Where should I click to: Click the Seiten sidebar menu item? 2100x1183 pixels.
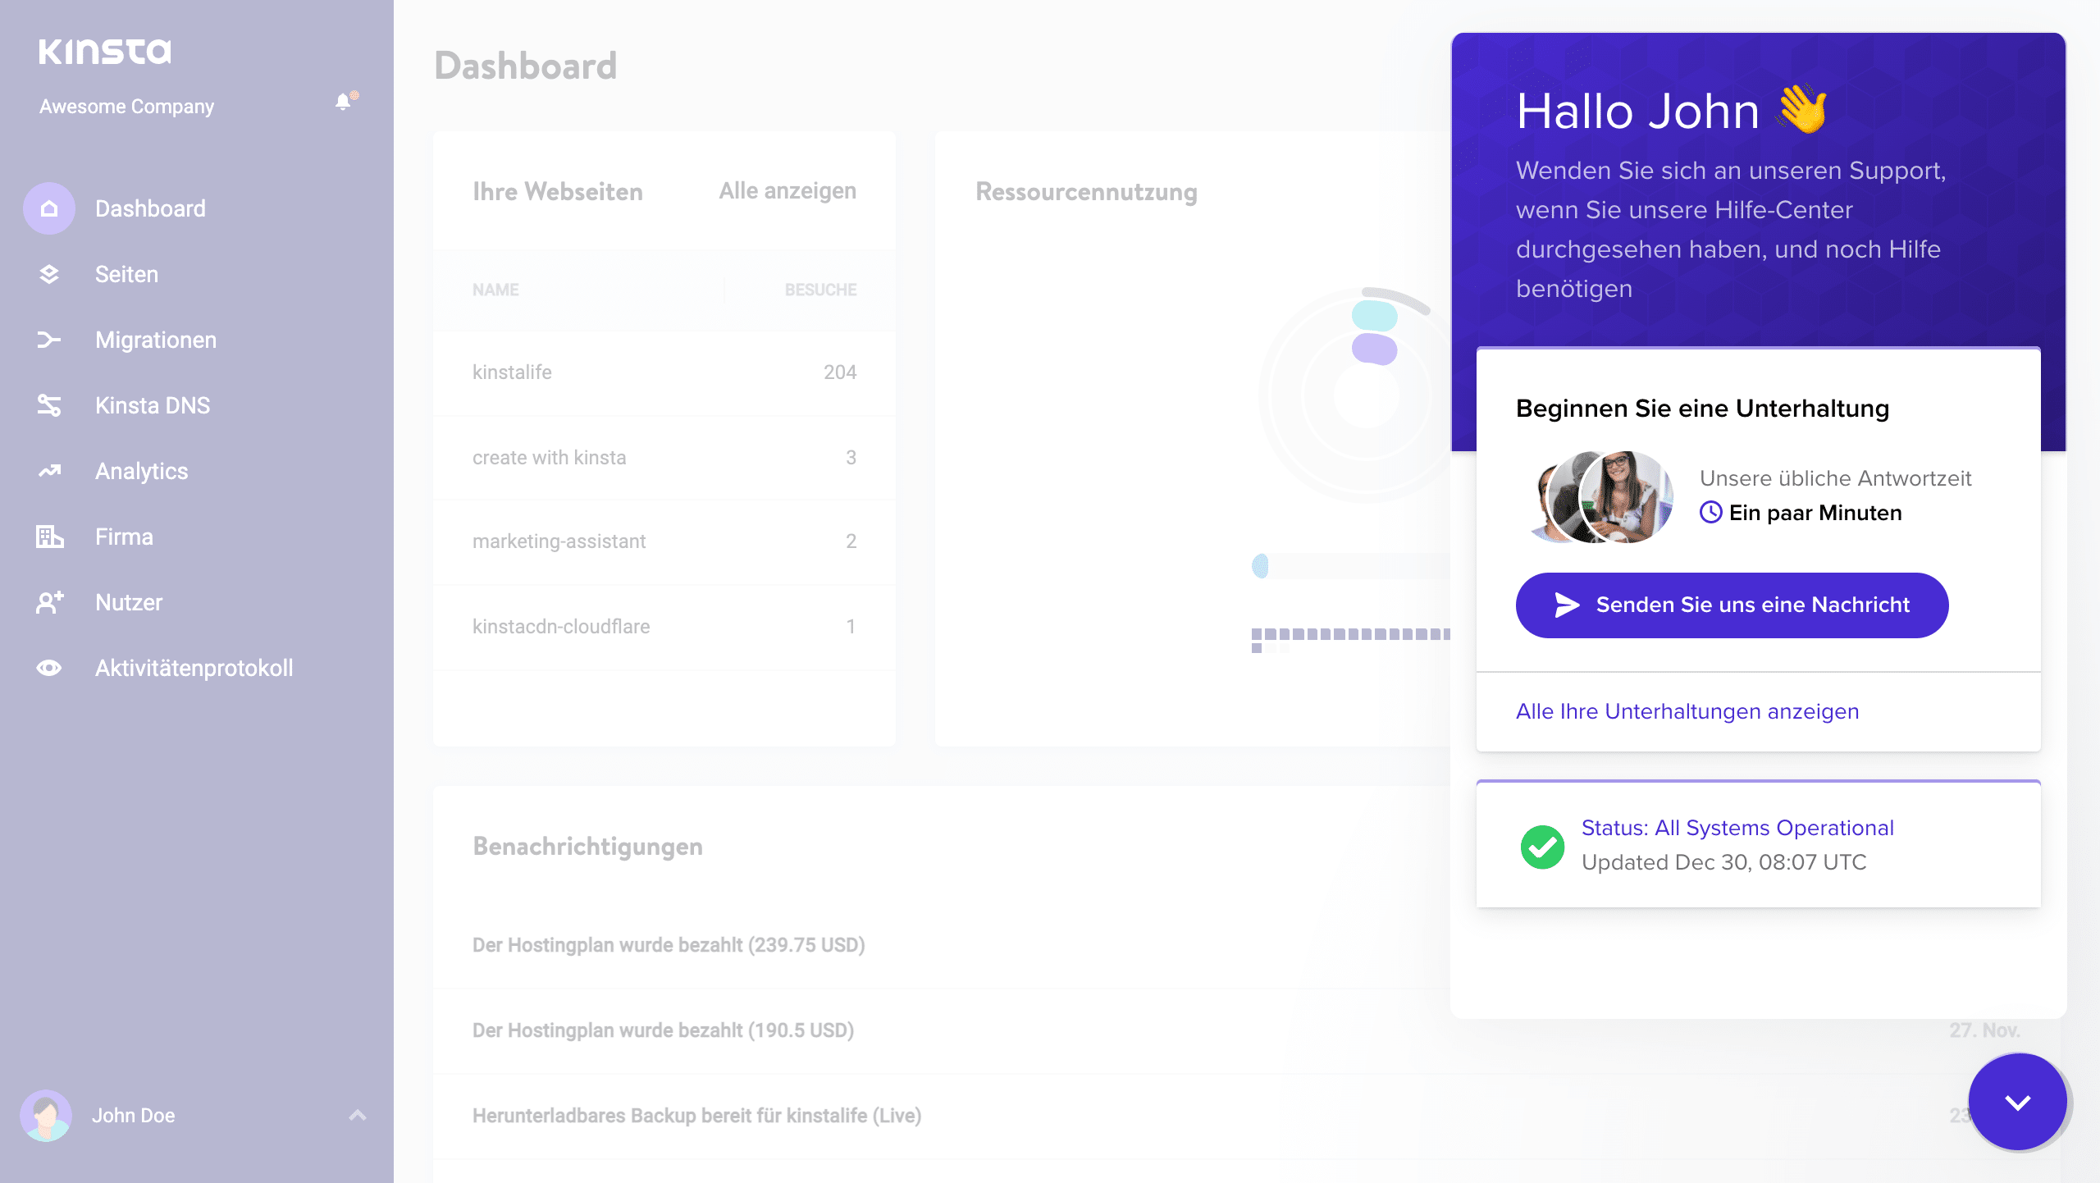click(x=126, y=274)
